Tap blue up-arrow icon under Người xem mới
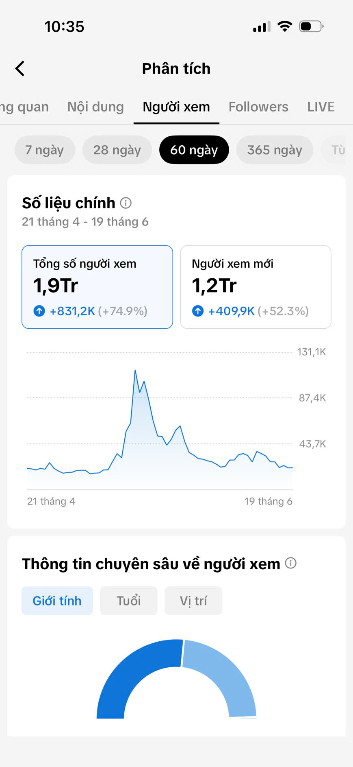The height and width of the screenshot is (767, 353). 198,311
